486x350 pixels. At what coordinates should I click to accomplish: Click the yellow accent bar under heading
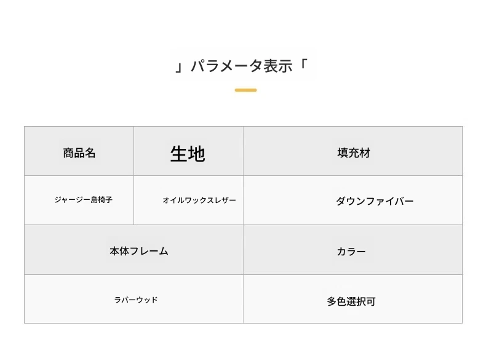pyautogui.click(x=245, y=90)
